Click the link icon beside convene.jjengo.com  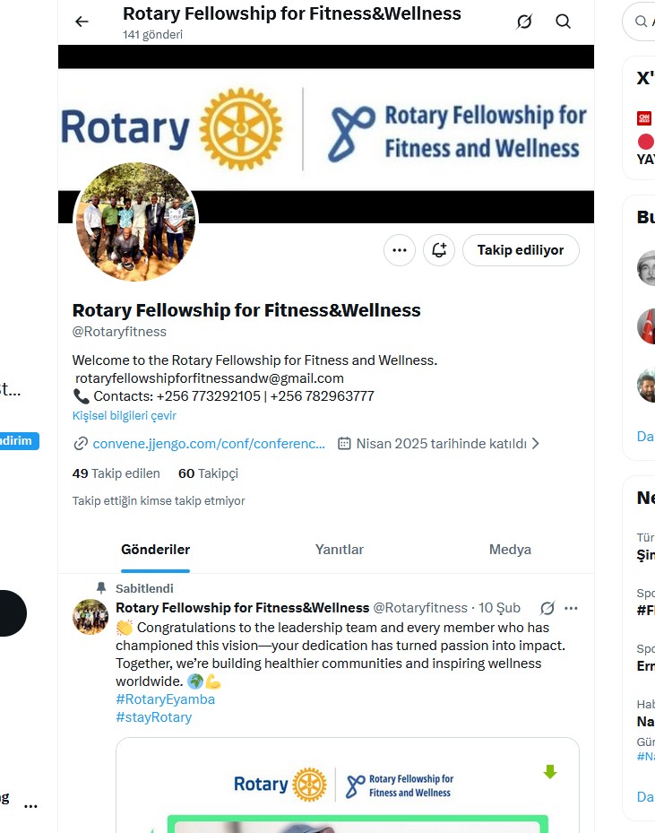pyautogui.click(x=81, y=444)
